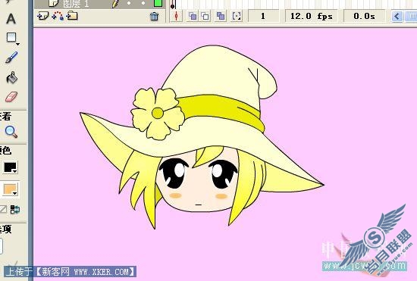Select the Zoom magnifier tool
Viewport: 417px width, 281px height.
click(11, 132)
